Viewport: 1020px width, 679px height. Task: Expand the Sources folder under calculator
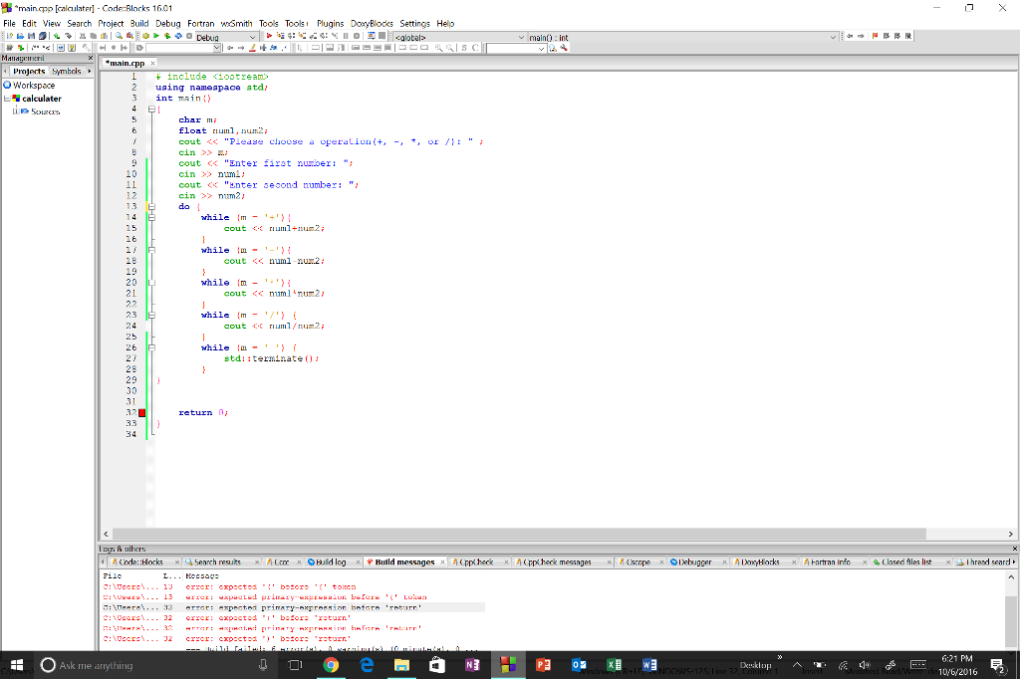16,111
